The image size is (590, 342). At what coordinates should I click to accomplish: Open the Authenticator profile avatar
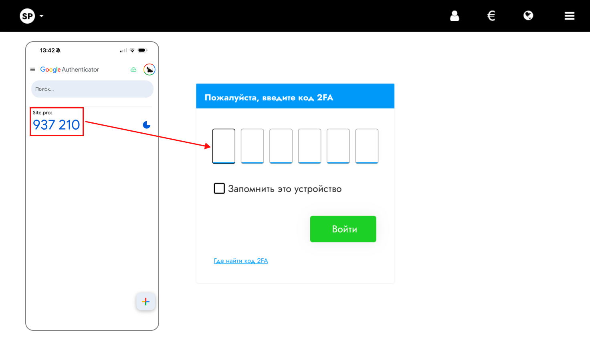pyautogui.click(x=150, y=70)
